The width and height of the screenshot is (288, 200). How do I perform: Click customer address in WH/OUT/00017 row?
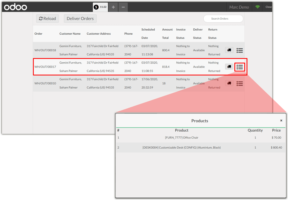pos(103,67)
